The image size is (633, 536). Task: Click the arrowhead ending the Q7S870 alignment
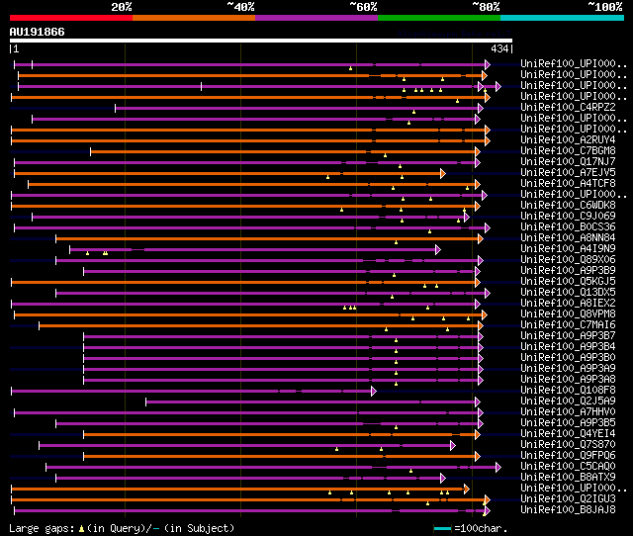click(453, 446)
